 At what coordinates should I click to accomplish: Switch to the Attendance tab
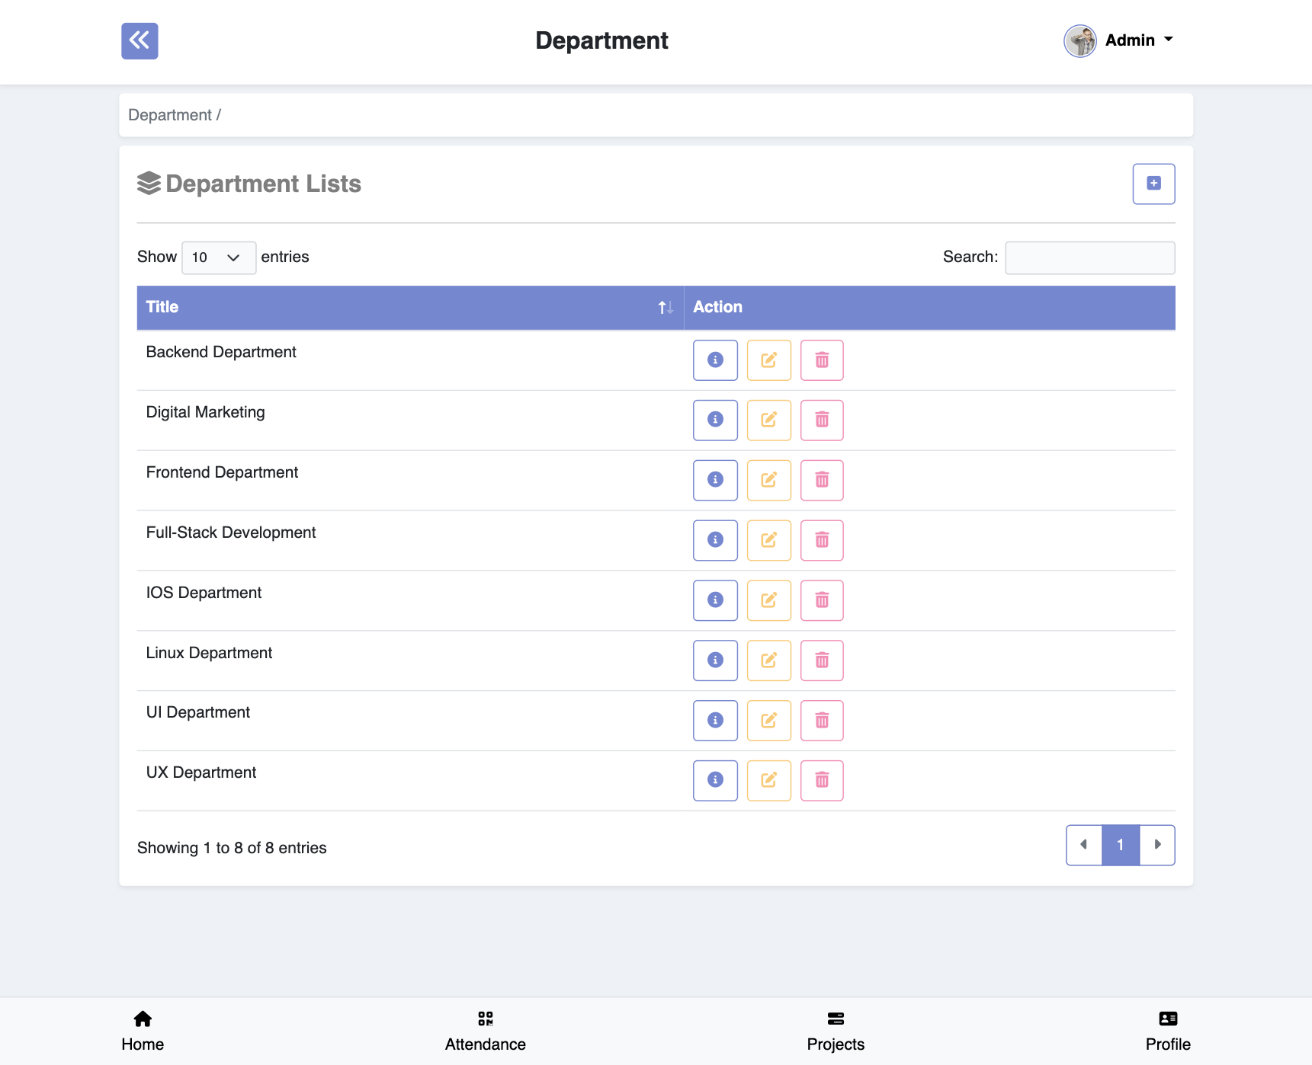coord(485,1030)
